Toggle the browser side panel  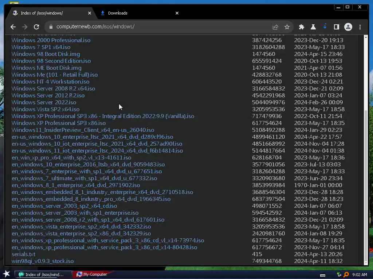click(x=336, y=27)
